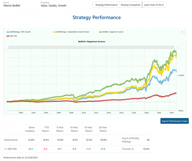
Task: Click the chart title Buffett: Hagstrom Screen
Action: pos(92,42)
